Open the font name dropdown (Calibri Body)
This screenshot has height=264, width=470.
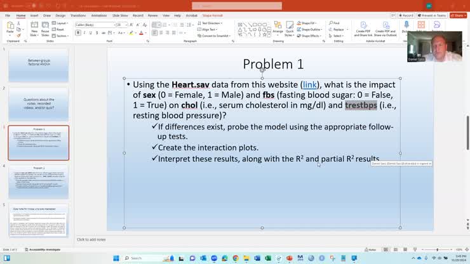point(95,25)
